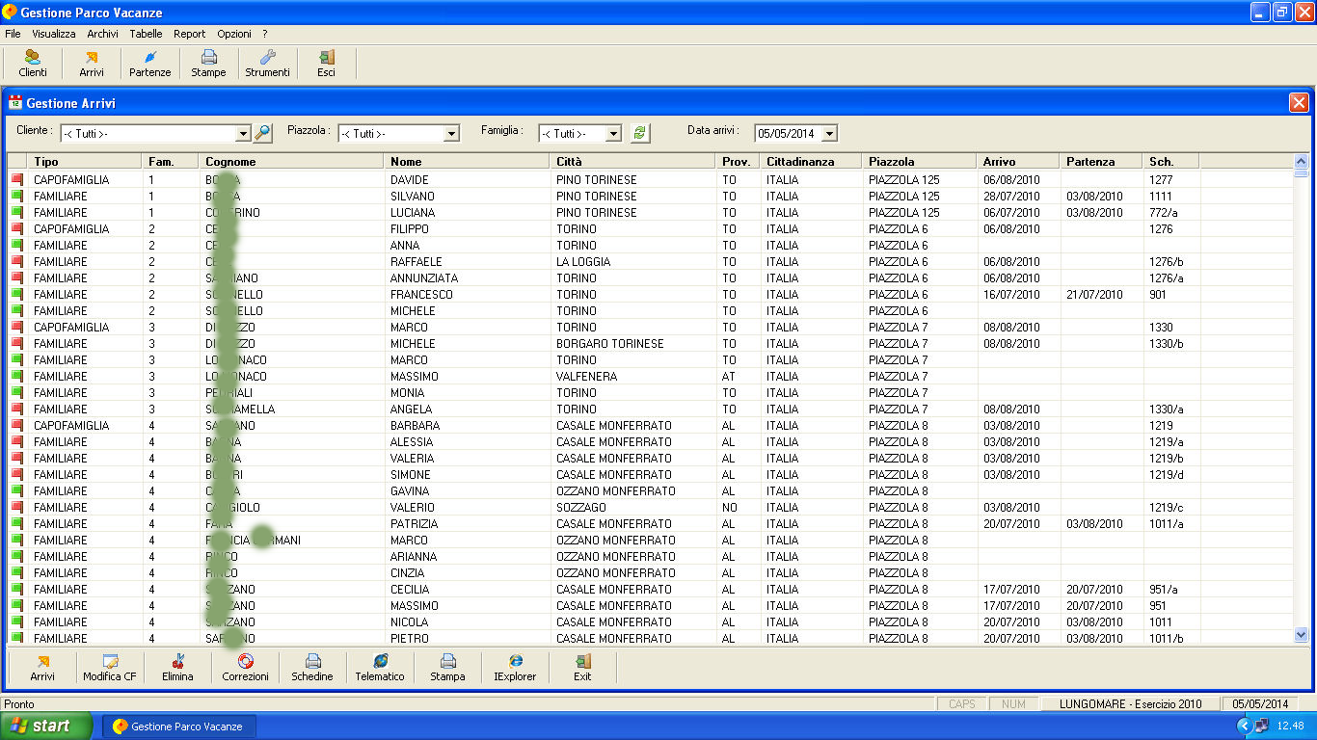Open the Data arrivi date picker dropdown
Viewport: 1317px width, 740px height.
pyautogui.click(x=829, y=134)
